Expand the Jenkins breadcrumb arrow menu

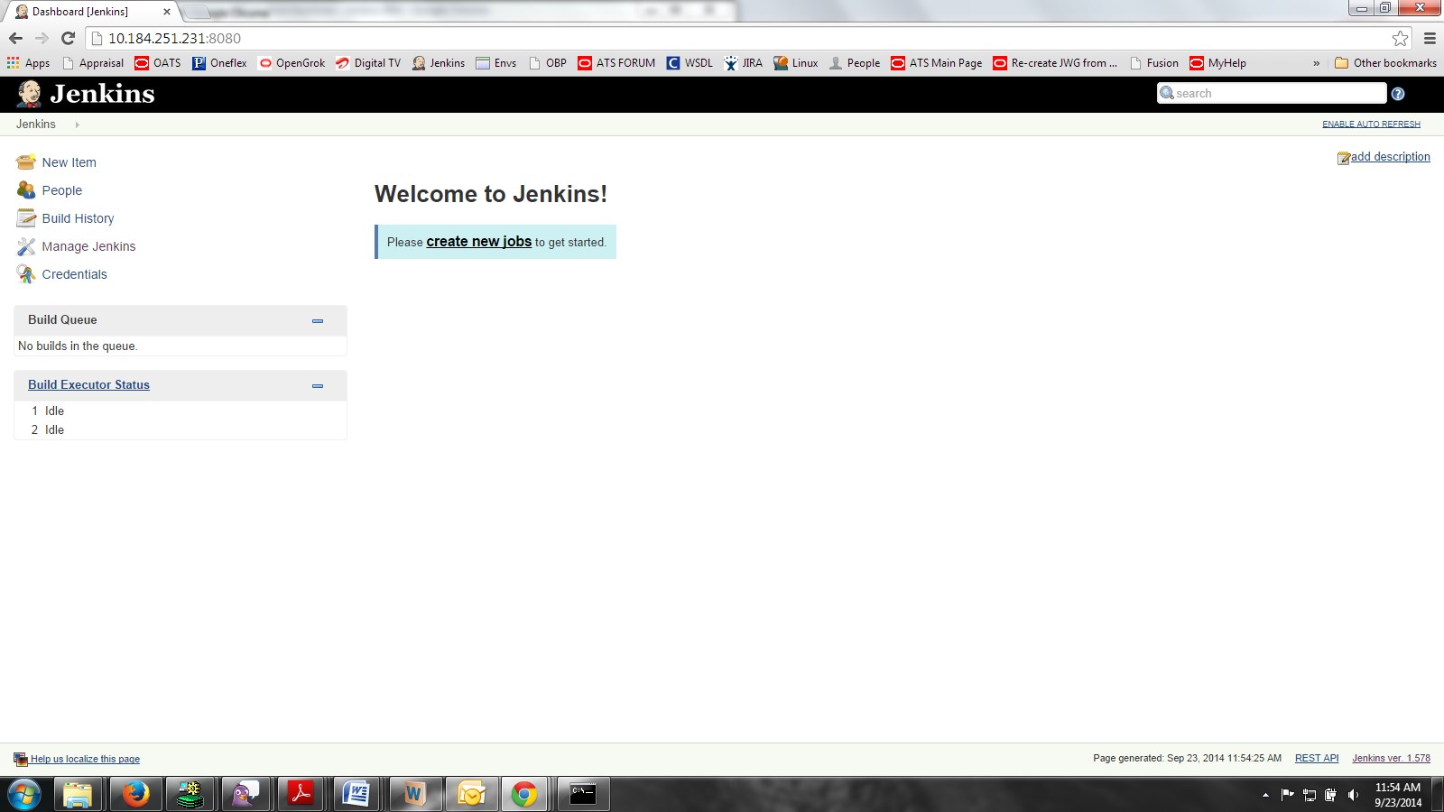pyautogui.click(x=77, y=125)
